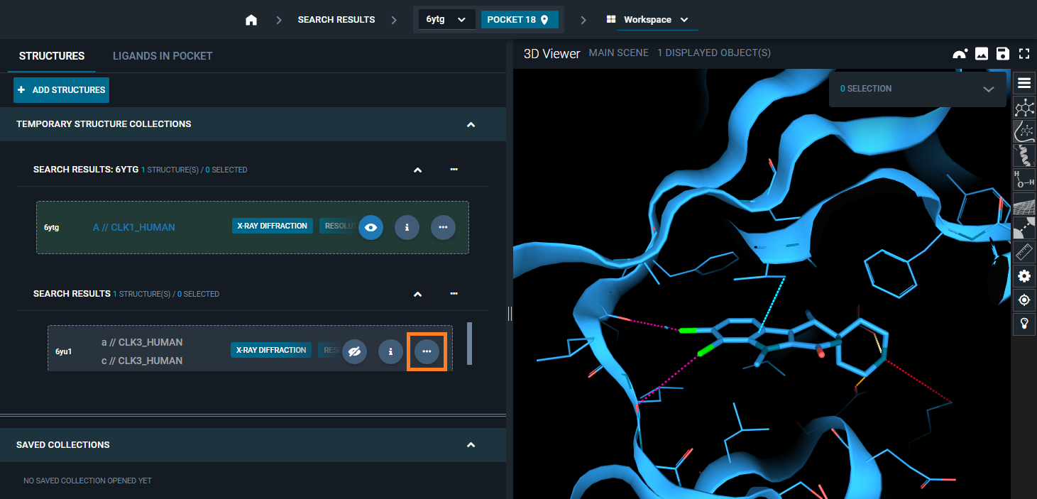
Task: Open the 6ytg structure dropdown in breadcrumb
Action: pyautogui.click(x=446, y=19)
